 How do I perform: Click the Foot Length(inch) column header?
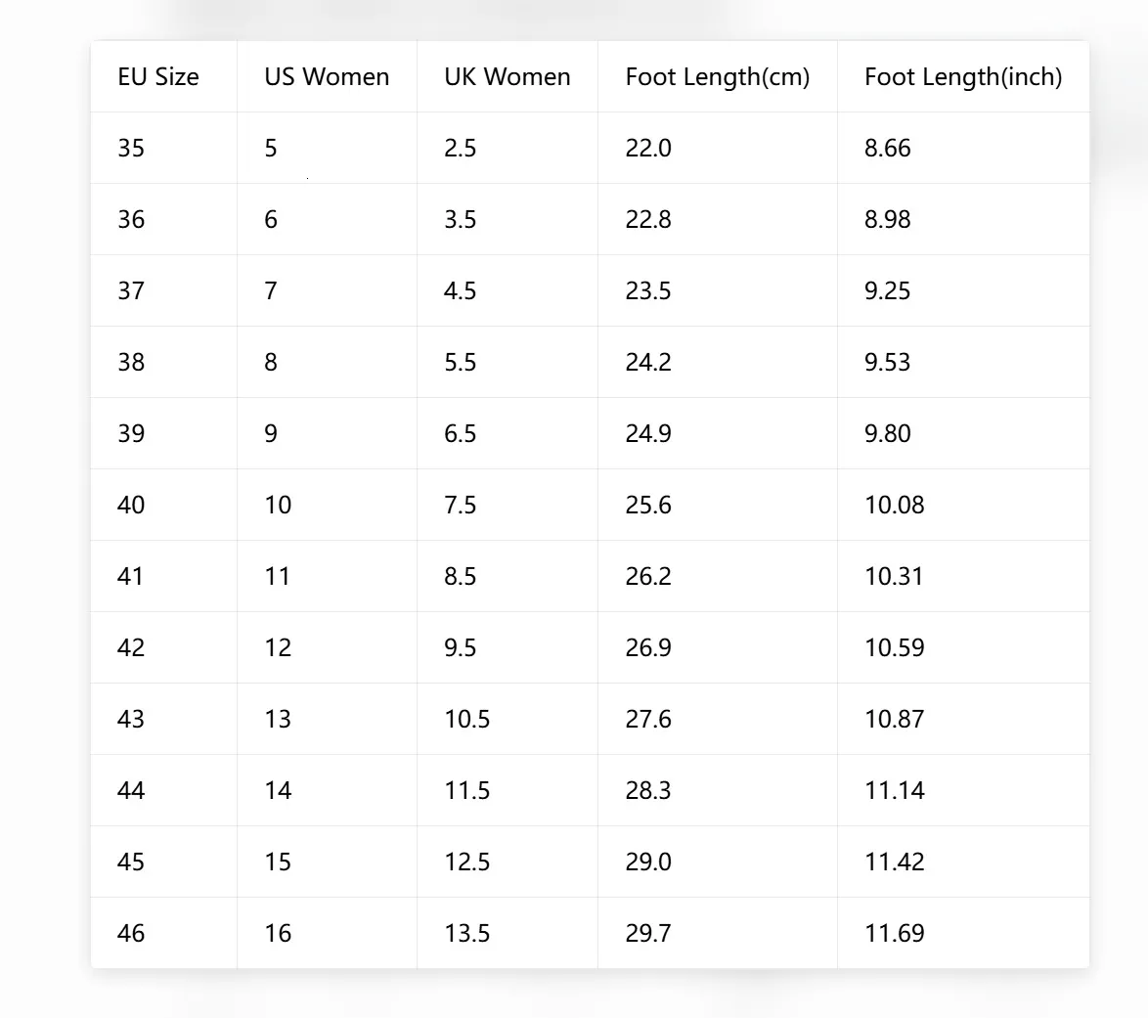[963, 77]
